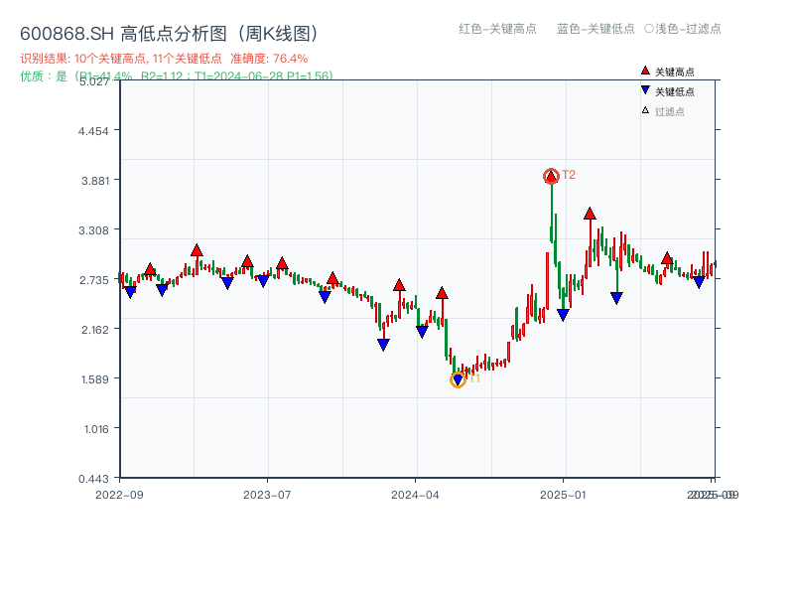Select the red 关键高点 triangle legend marker
The height and width of the screenshot is (596, 794).
pos(645,72)
